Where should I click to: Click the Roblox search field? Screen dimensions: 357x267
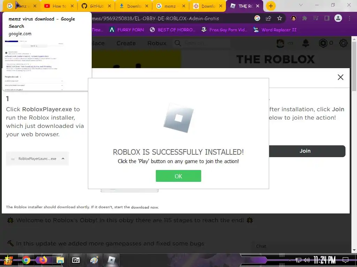207,43
